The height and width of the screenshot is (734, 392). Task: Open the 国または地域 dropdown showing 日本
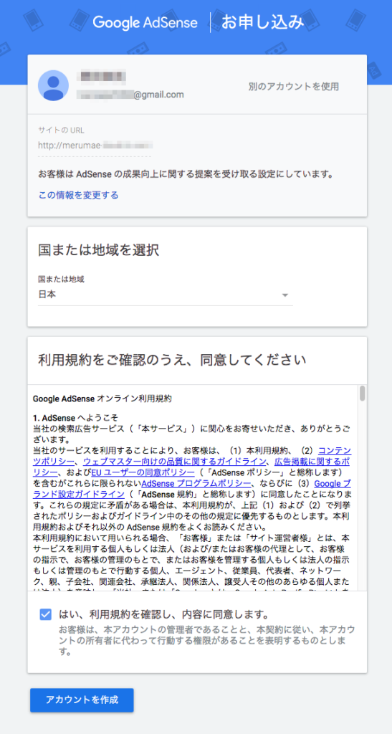coord(165,295)
